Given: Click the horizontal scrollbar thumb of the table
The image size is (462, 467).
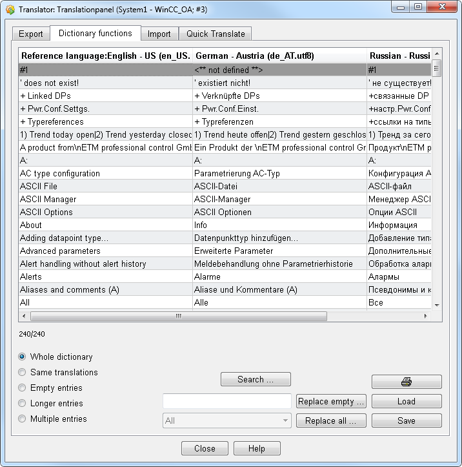Looking at the screenshot, I should point(179,316).
